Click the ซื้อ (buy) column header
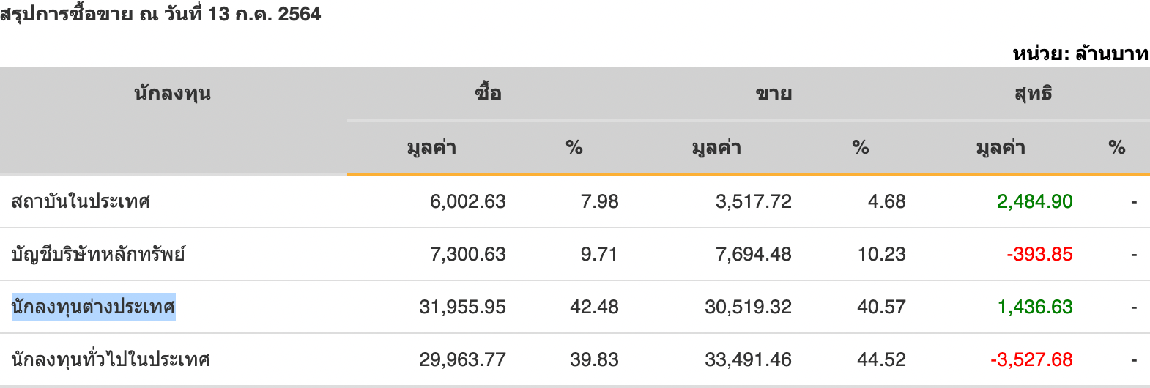The width and height of the screenshot is (1150, 388). (x=488, y=93)
